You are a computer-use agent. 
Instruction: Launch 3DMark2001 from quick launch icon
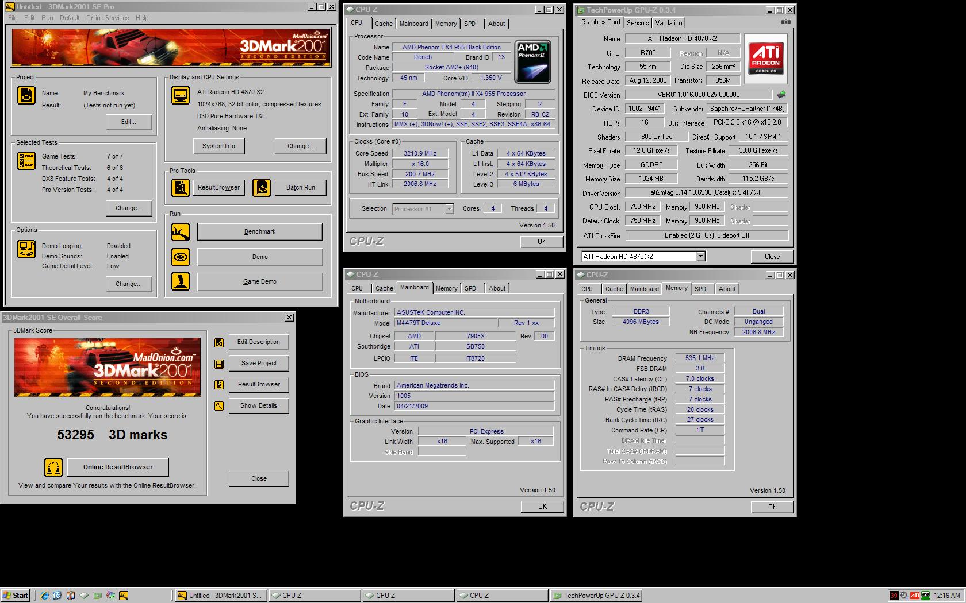tap(123, 596)
